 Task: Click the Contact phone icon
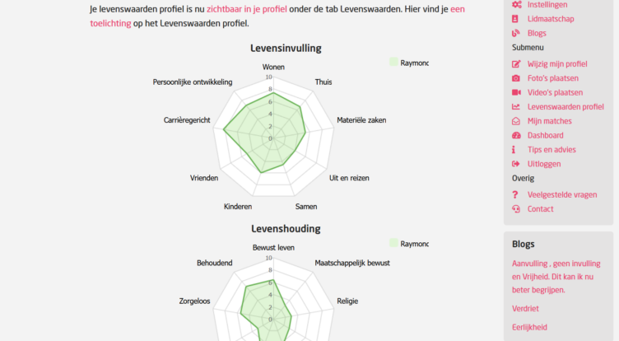(516, 209)
